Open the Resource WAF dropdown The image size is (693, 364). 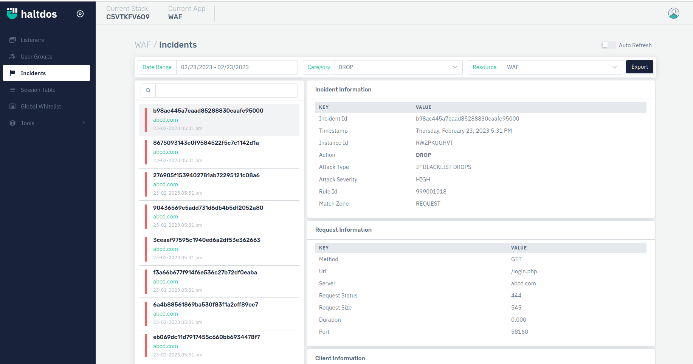(x=562, y=67)
